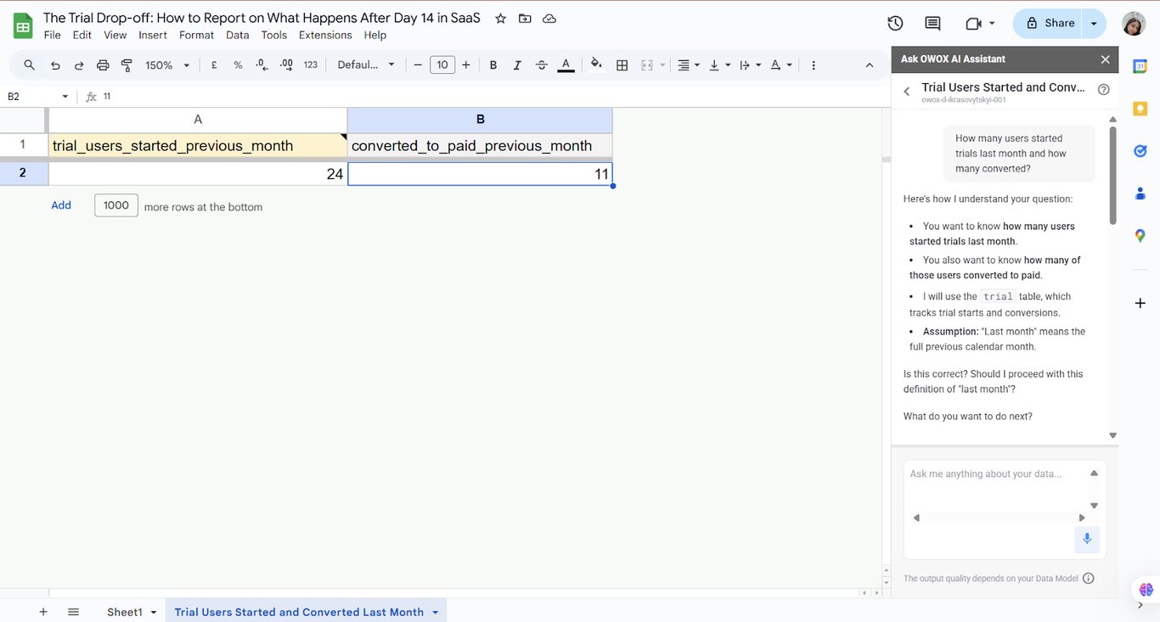The image size is (1160, 622).
Task: Open the Format menu
Action: click(x=196, y=35)
